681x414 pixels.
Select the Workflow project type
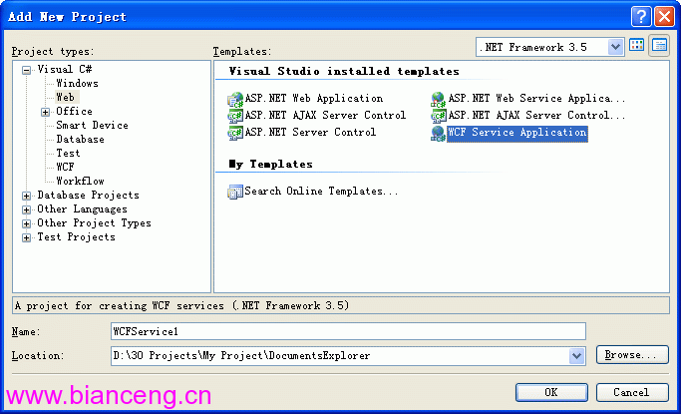point(81,181)
